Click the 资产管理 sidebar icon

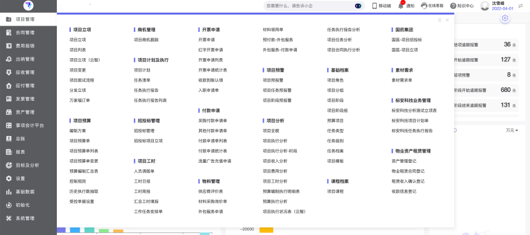click(9, 112)
